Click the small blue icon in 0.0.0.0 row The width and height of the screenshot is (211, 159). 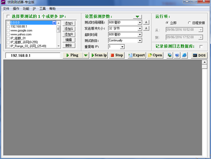pos(54,23)
